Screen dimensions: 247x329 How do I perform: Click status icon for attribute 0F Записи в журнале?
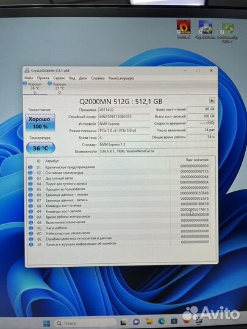(x=31, y=245)
